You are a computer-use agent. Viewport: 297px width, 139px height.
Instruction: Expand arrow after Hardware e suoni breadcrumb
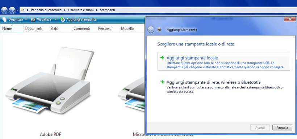(x=97, y=10)
